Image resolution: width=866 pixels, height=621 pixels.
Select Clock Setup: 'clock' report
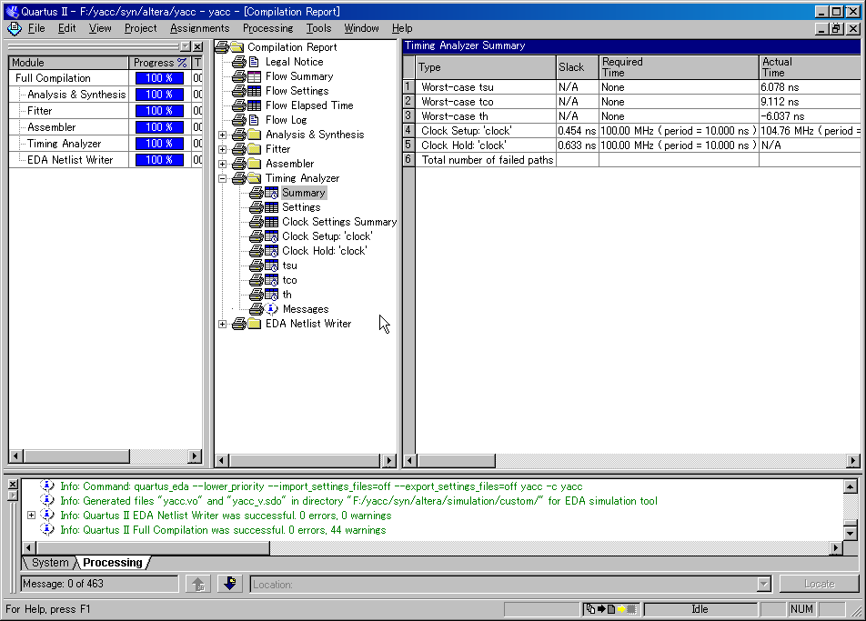click(x=327, y=236)
